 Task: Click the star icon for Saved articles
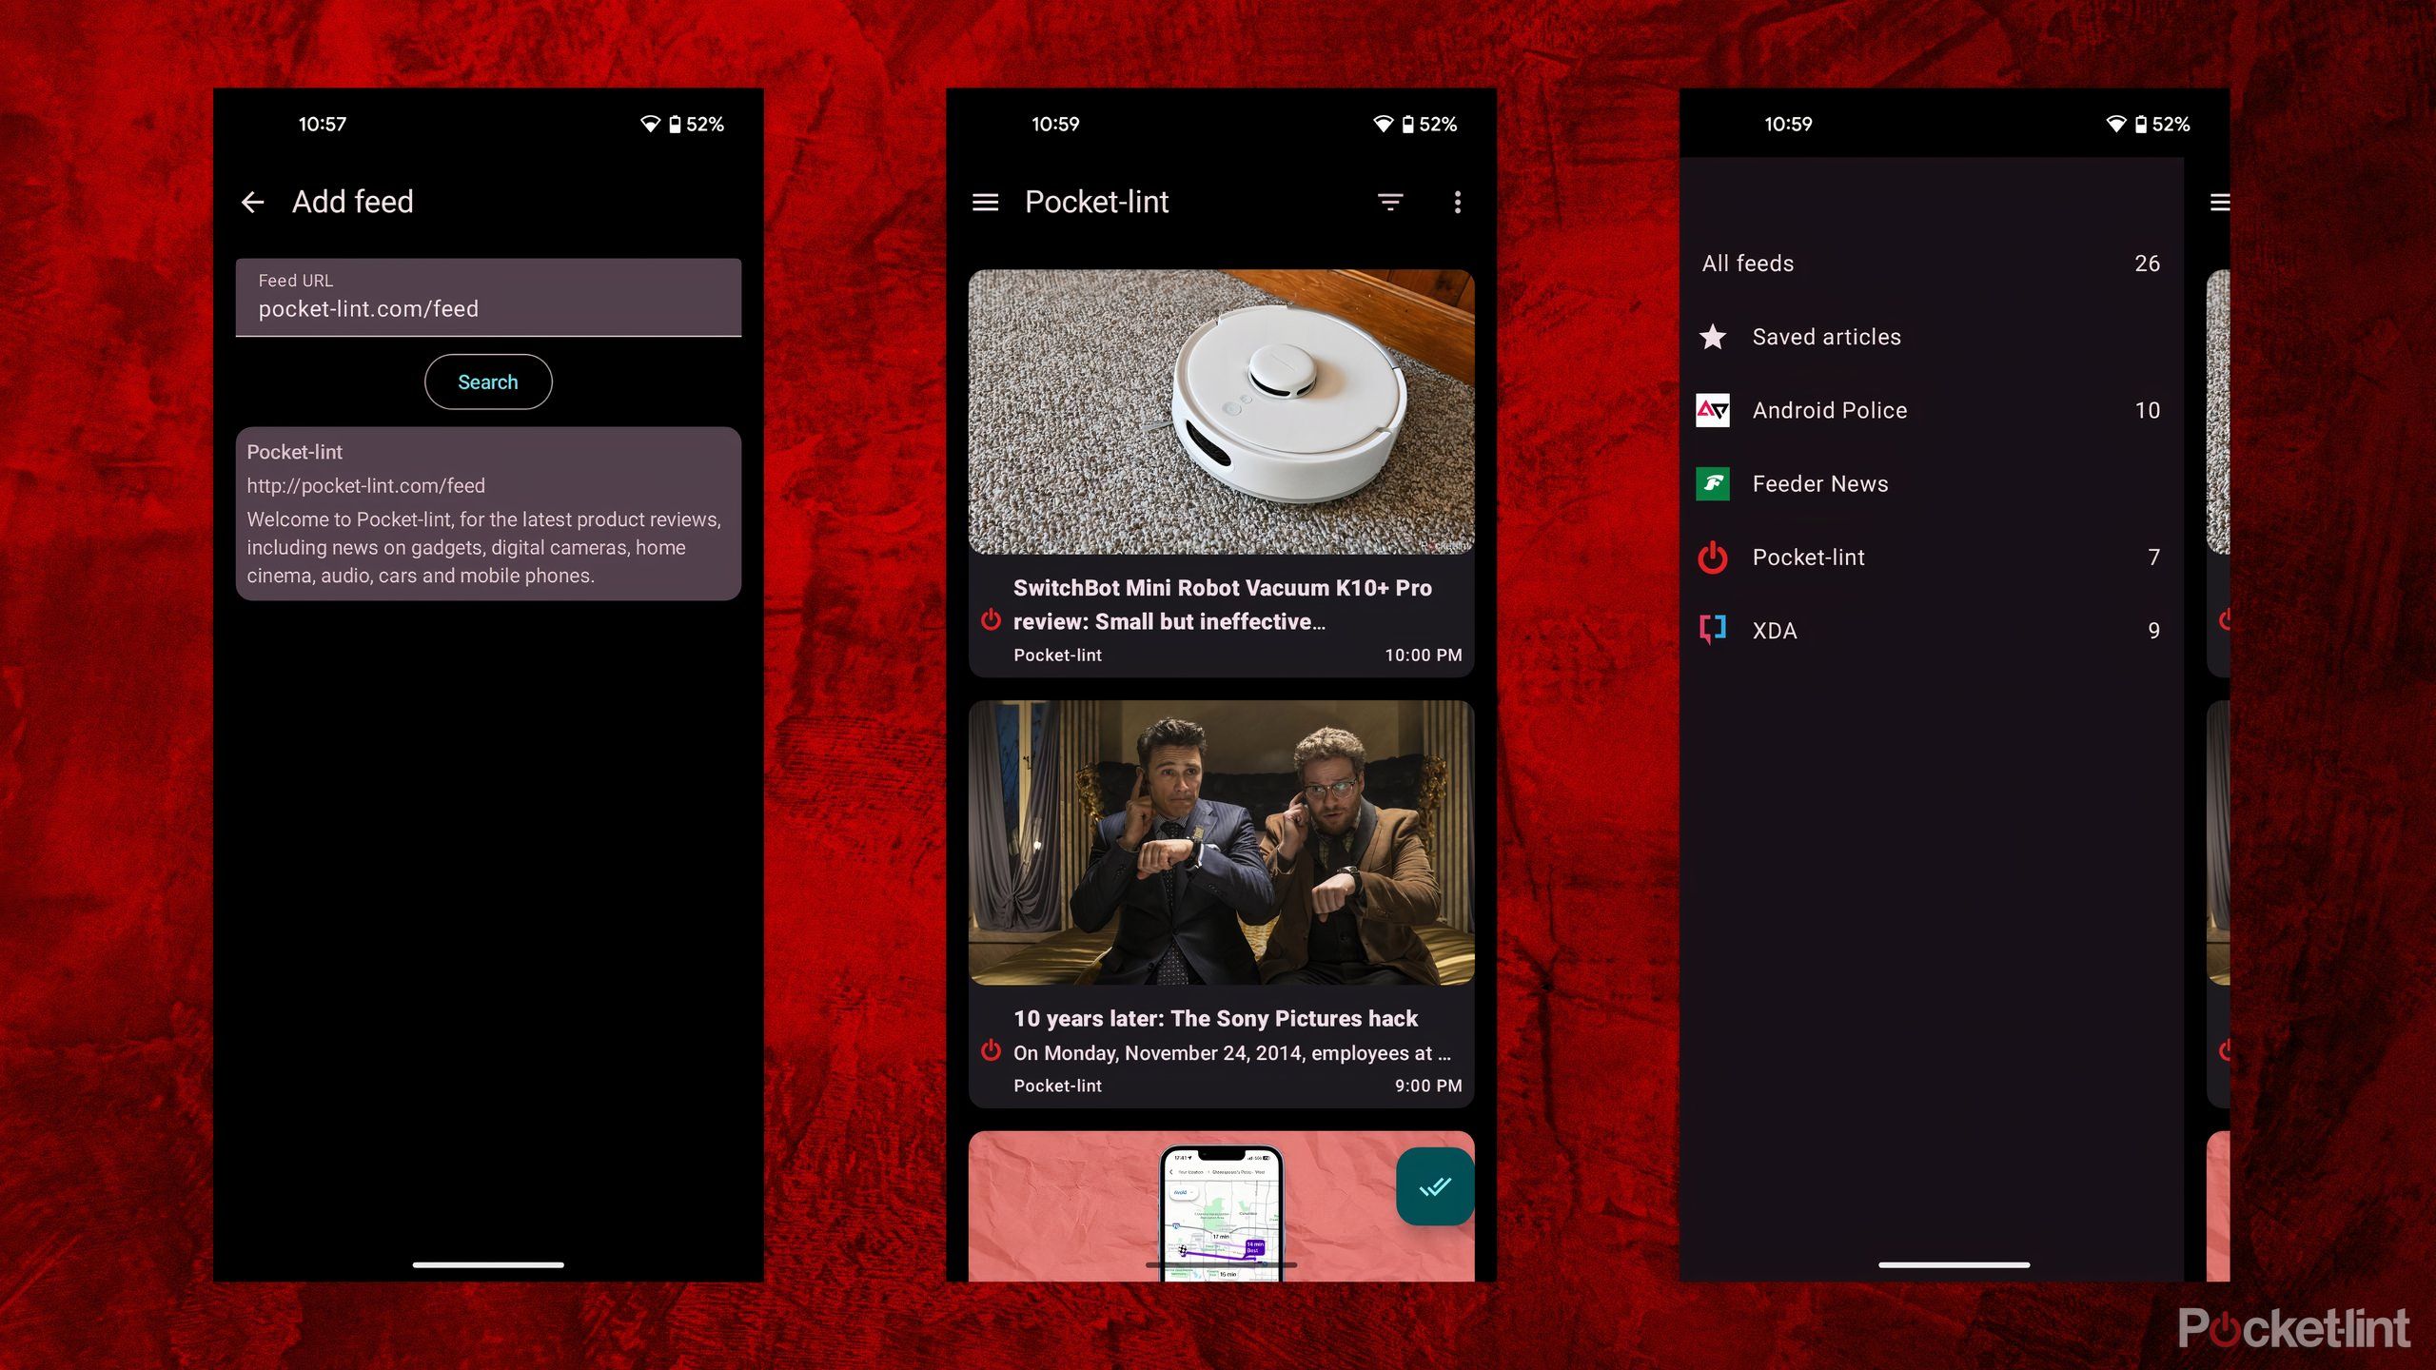tap(1713, 336)
